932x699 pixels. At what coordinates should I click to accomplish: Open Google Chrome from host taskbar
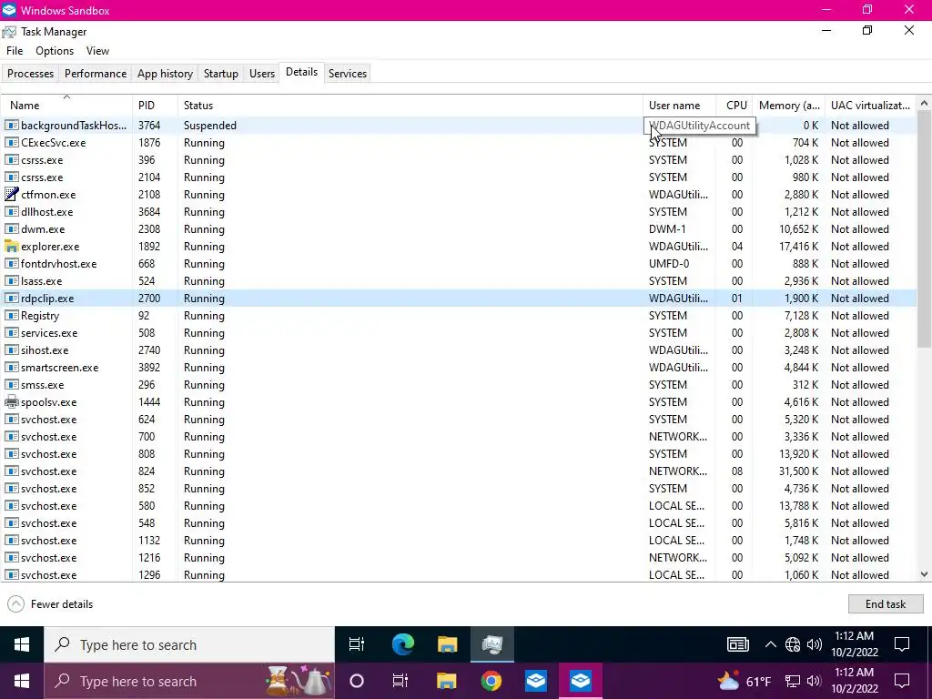[x=491, y=681]
